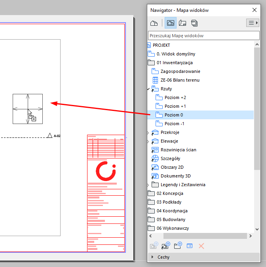Image resolution: width=266 pixels, height=267 pixels.
Task: Select the View Map icon
Action: (x=171, y=23)
